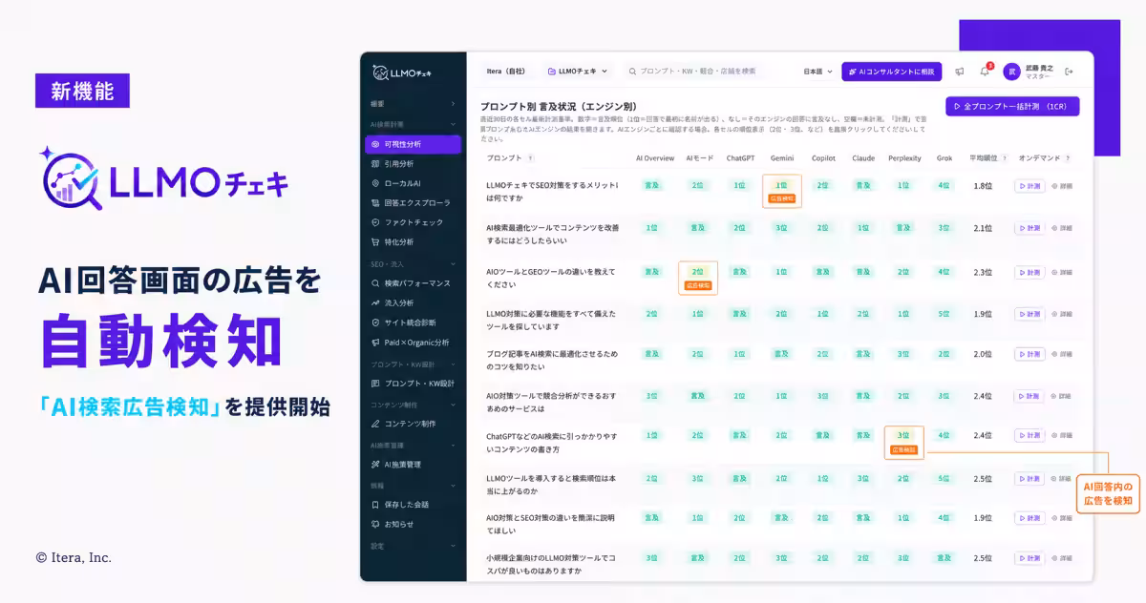
Task: Collapse the AI検索計測 sidebar section
Action: tap(413, 124)
